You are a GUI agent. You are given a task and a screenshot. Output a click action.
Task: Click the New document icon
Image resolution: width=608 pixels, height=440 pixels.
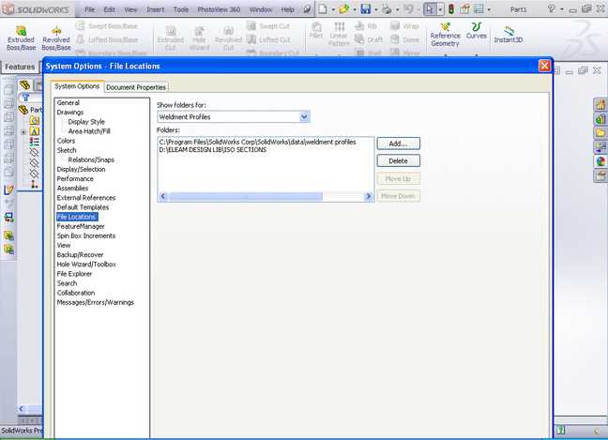click(323, 9)
